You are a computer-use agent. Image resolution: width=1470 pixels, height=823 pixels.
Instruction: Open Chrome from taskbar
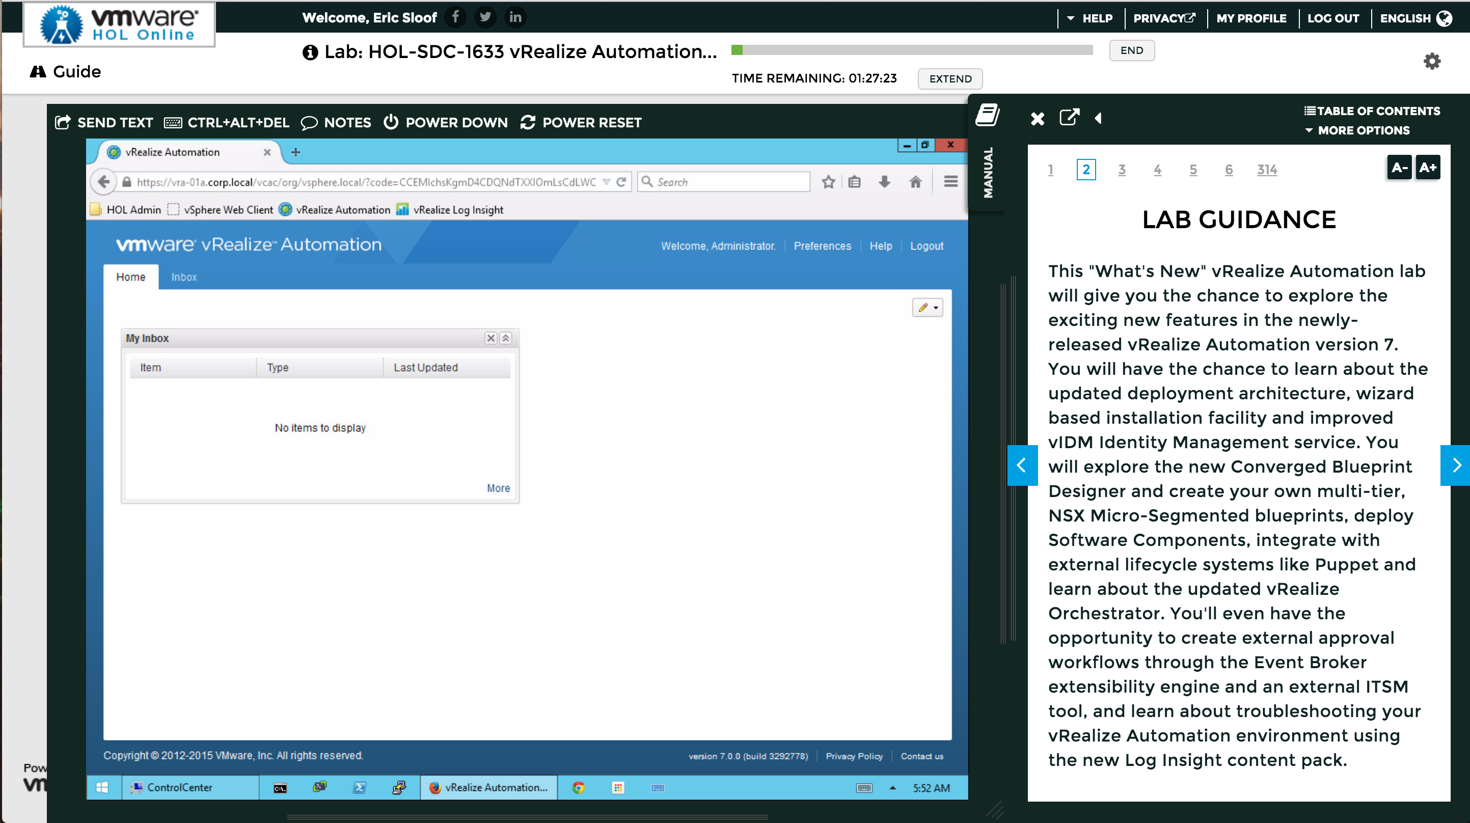[578, 788]
